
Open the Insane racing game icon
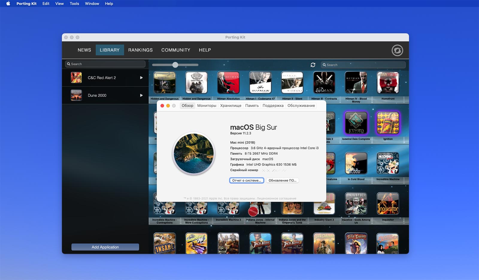pyautogui.click(x=165, y=243)
